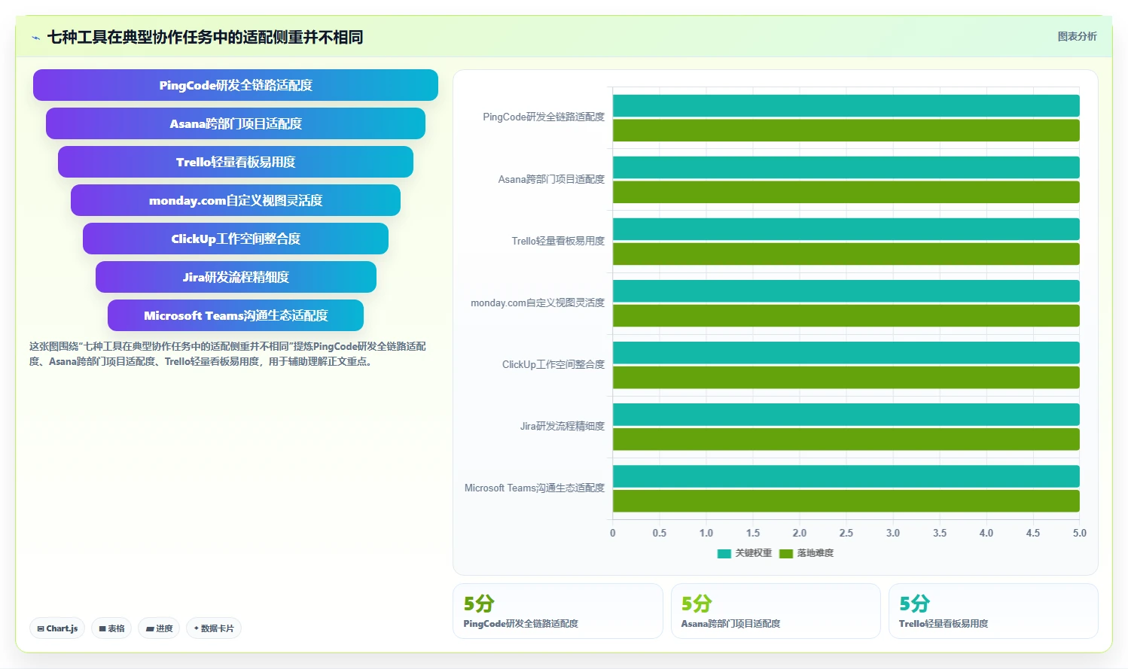Click the 数据卡片 tag chip

pyautogui.click(x=214, y=628)
